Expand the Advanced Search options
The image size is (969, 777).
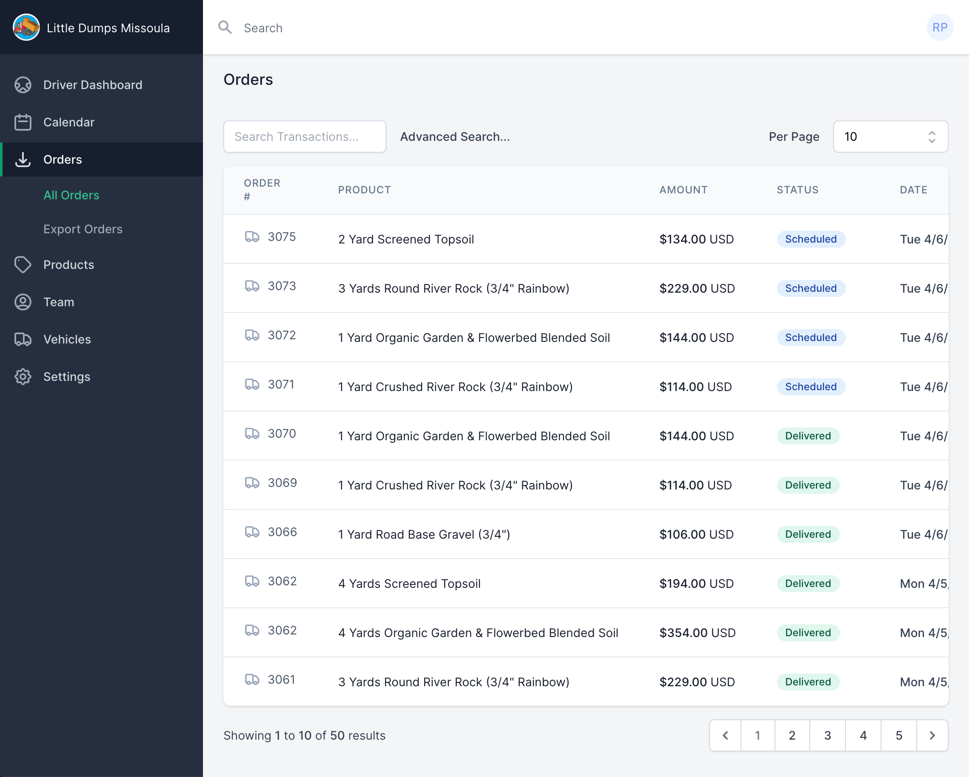(456, 137)
